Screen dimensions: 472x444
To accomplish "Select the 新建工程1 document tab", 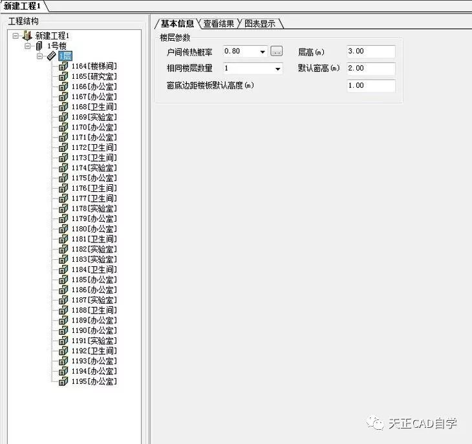I will pyautogui.click(x=22, y=6).
